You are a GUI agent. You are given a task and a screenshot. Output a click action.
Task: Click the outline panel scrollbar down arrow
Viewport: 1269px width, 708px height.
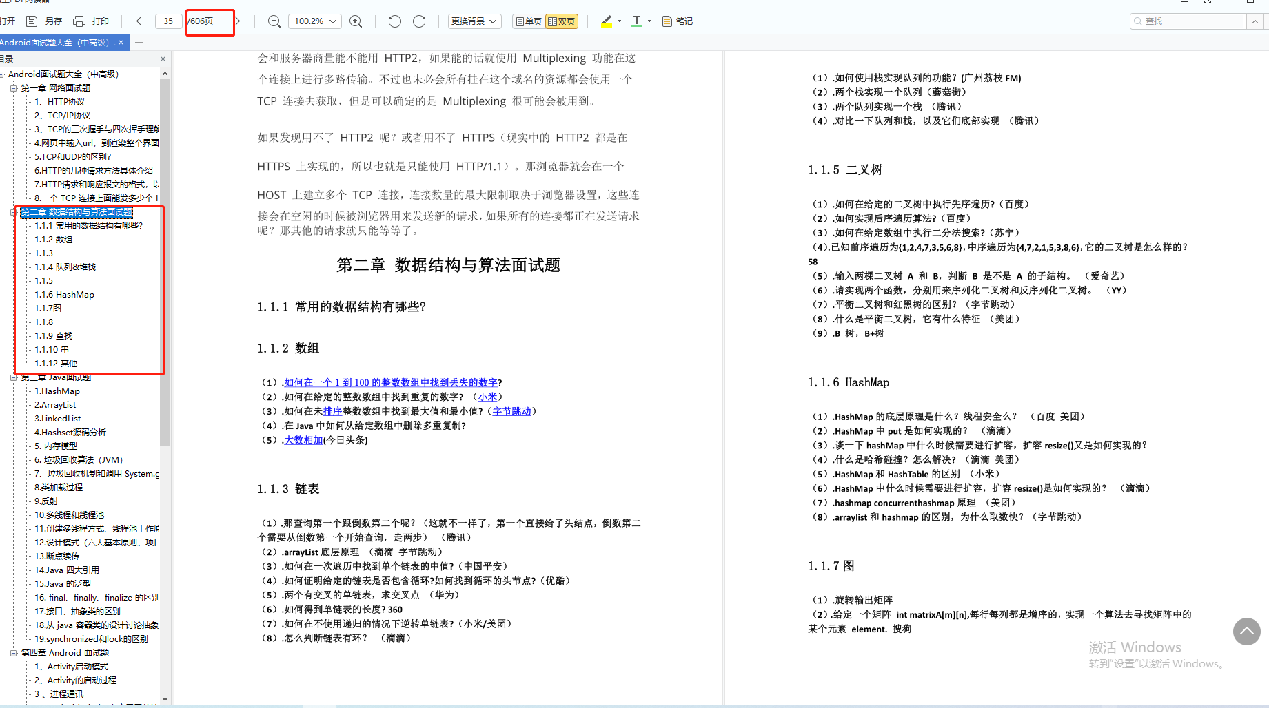pos(165,698)
